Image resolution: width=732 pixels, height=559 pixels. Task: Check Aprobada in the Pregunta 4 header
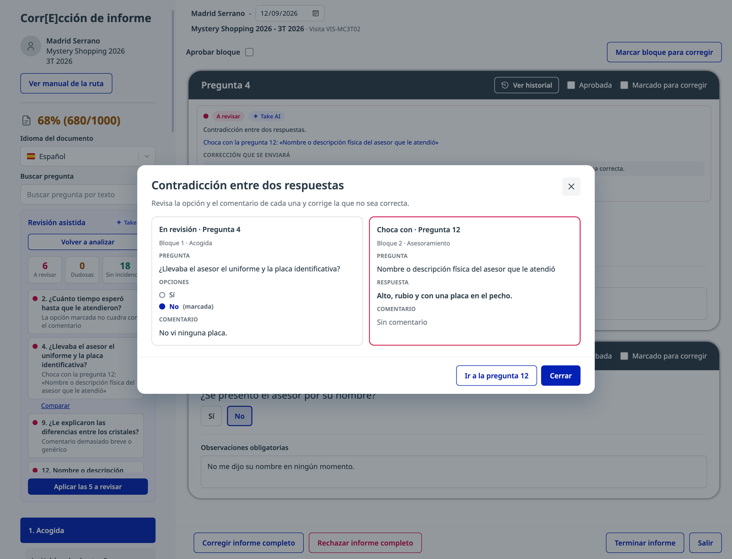571,85
